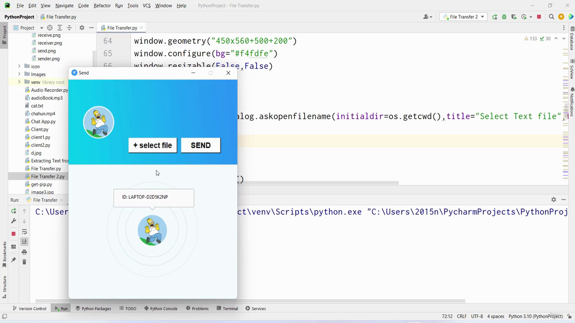Open Python Packages tool window
Image resolution: width=575 pixels, height=323 pixels.
click(x=93, y=309)
